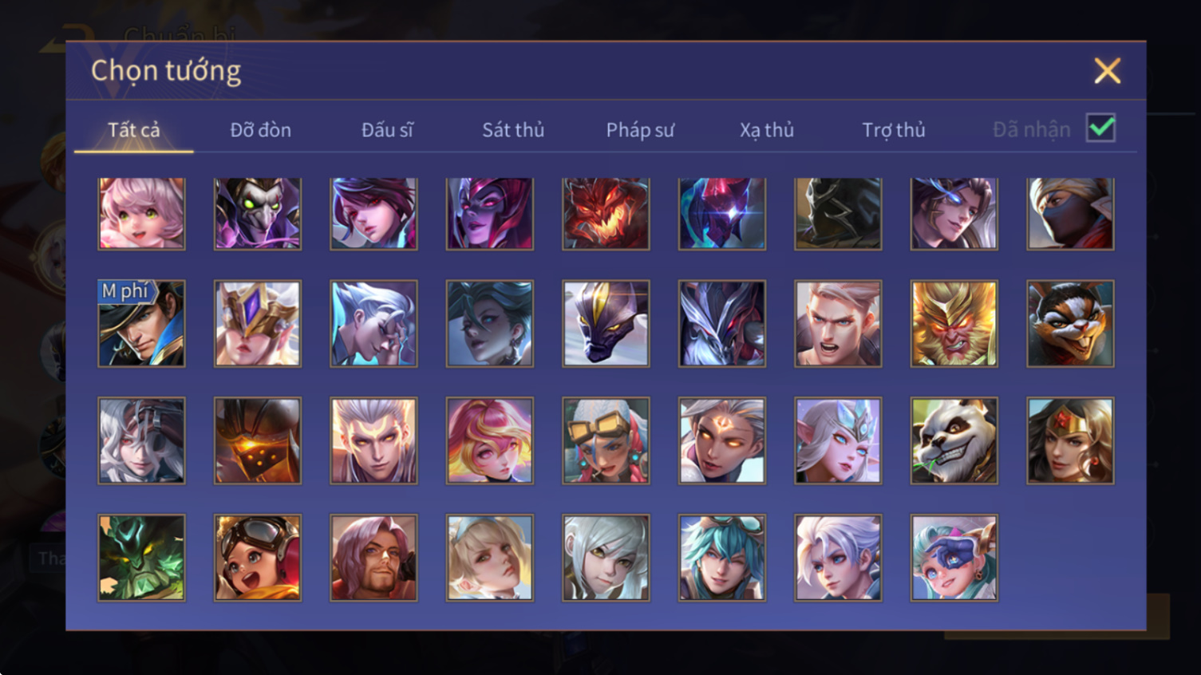Close the Chọn tướng dialog
This screenshot has height=675, width=1201.
click(x=1107, y=71)
